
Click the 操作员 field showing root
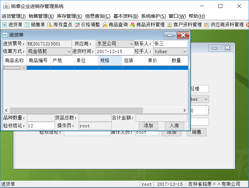click(x=95, y=126)
